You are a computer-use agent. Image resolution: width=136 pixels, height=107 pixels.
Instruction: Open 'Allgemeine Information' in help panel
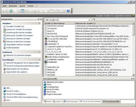pyautogui.click(x=55, y=82)
